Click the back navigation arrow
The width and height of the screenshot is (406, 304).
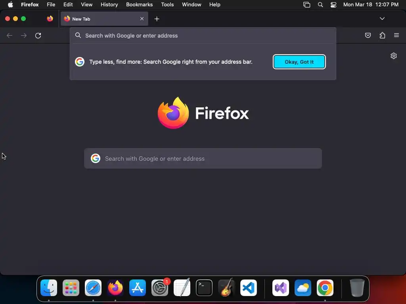coord(10,35)
